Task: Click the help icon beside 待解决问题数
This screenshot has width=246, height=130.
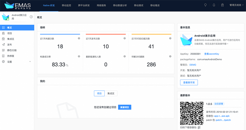Action: pyautogui.click(x=171, y=56)
